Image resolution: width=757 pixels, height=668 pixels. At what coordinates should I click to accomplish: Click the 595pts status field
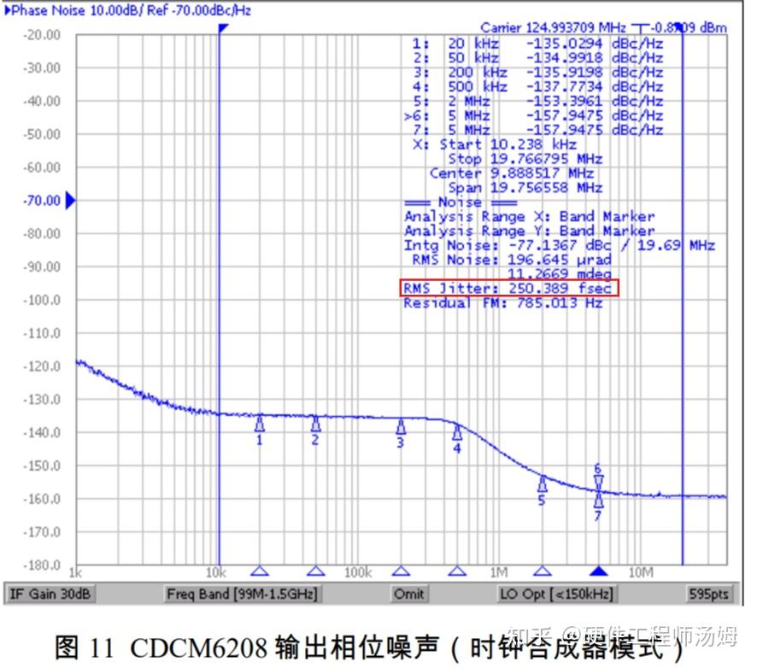tap(710, 594)
